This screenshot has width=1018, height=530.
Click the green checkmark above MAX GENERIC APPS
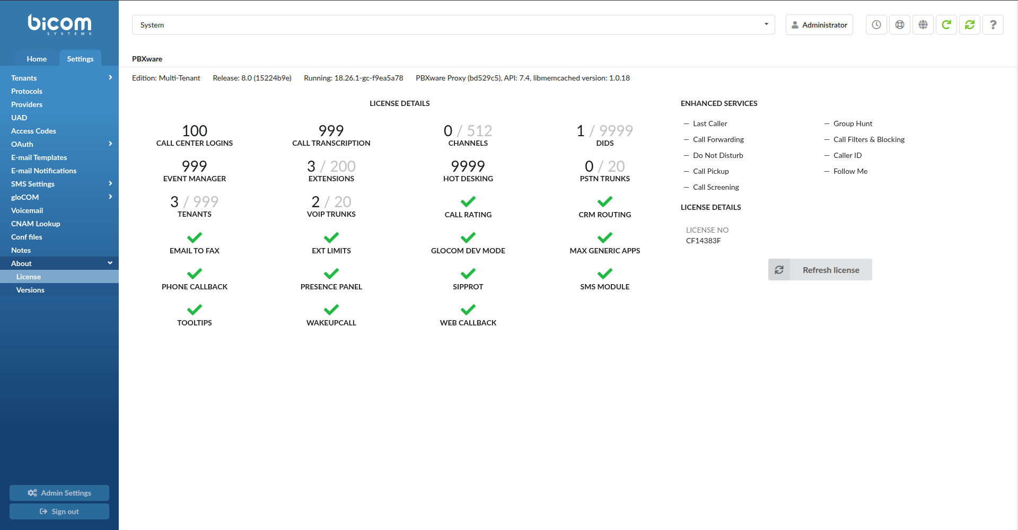point(605,237)
